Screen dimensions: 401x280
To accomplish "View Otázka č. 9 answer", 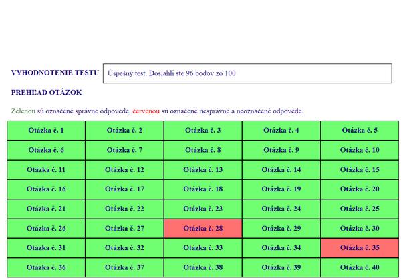I will [x=281, y=151].
